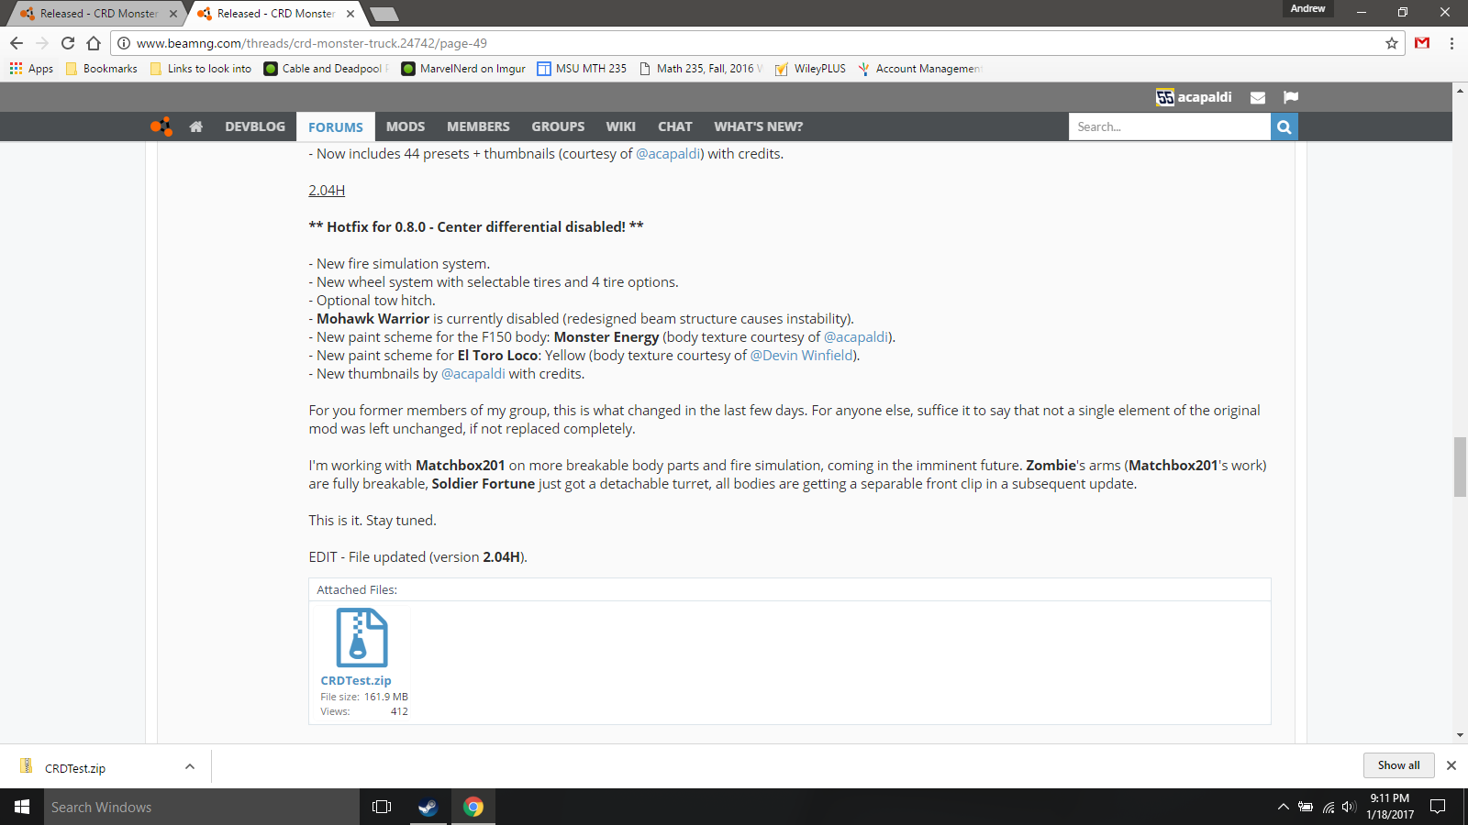Open the Bookmarks folder
This screenshot has height=825, width=1468.
tap(102, 69)
